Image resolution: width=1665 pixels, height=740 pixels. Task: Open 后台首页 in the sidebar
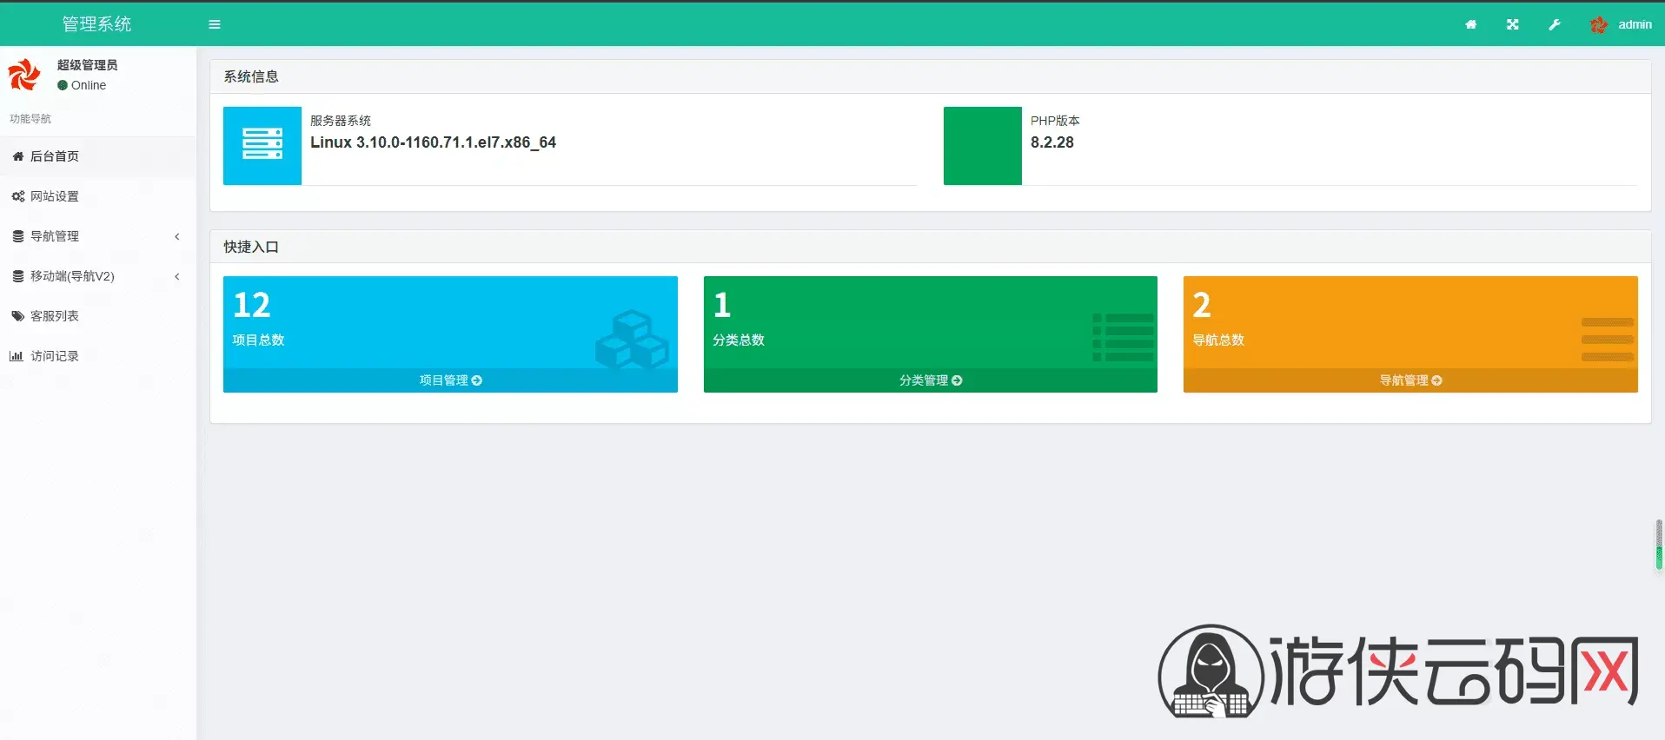click(x=55, y=156)
